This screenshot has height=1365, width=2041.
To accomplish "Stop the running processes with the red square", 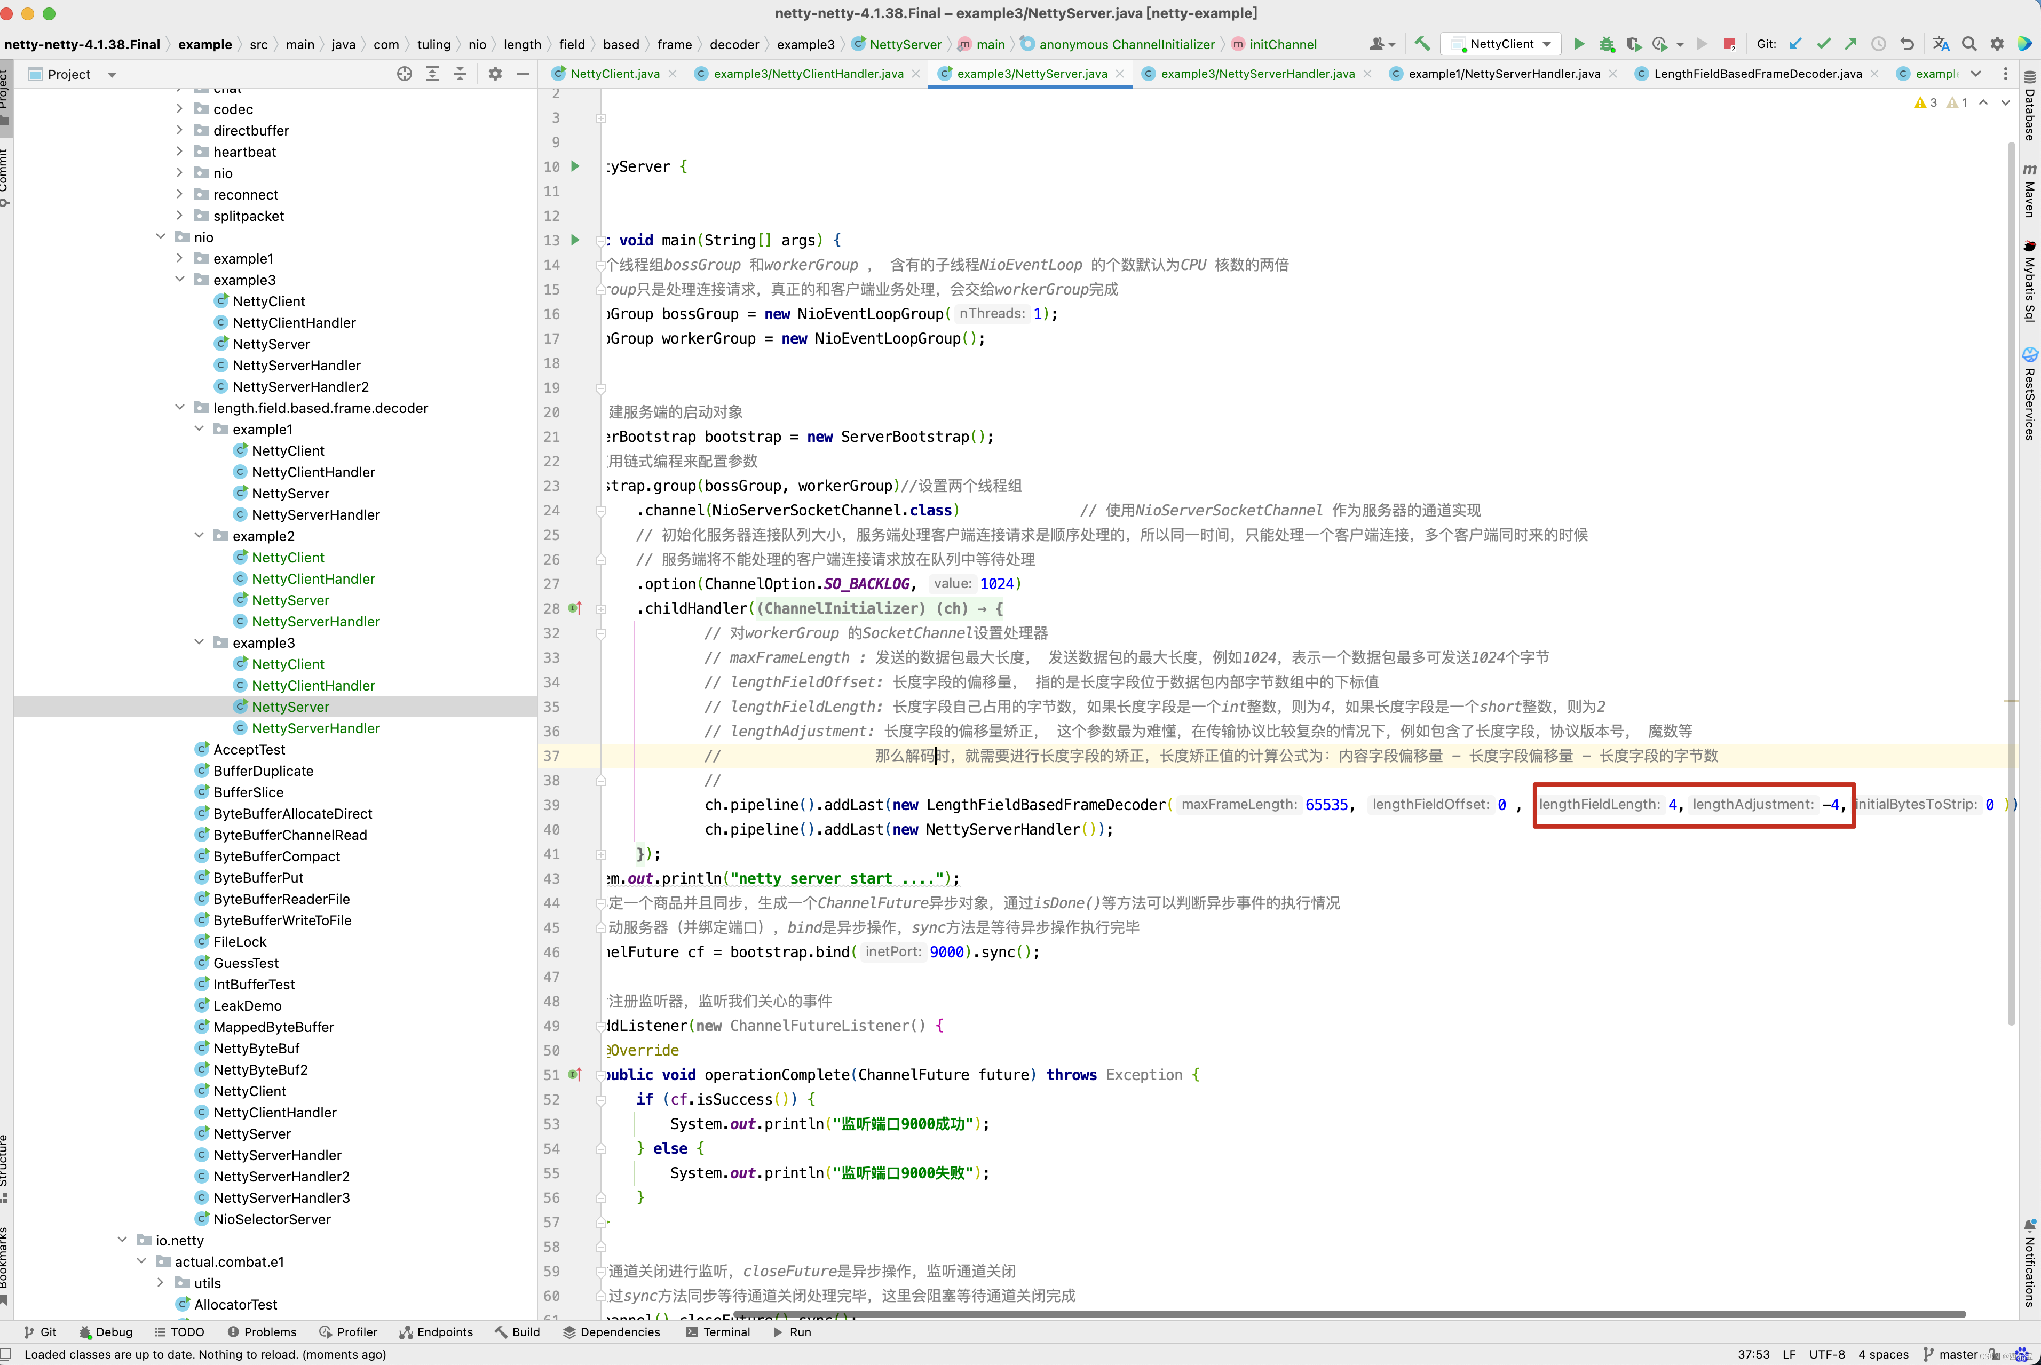I will click(x=1728, y=44).
